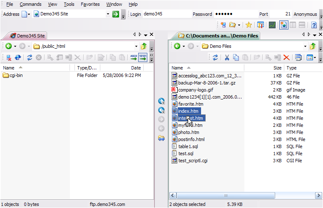This screenshot has height=208, width=323.
Task: Select binary 10101 transfer mode
Action: [x=143, y=57]
